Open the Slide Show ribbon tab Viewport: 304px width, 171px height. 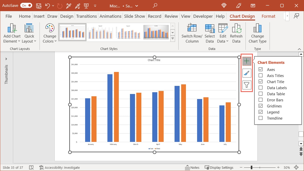point(135,16)
